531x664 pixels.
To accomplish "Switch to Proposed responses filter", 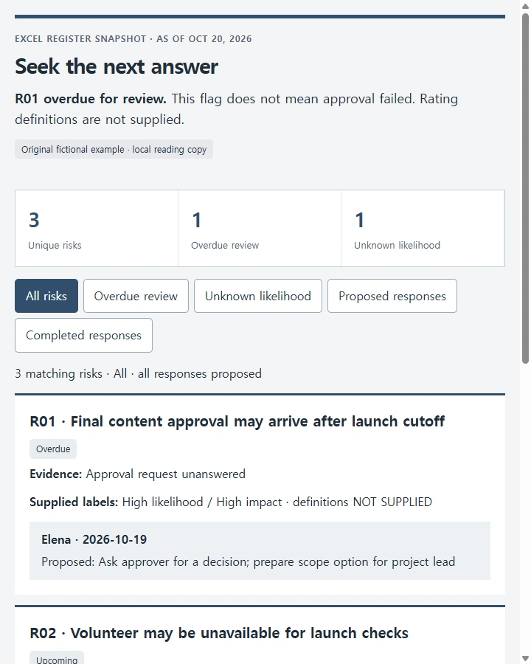I will [392, 296].
